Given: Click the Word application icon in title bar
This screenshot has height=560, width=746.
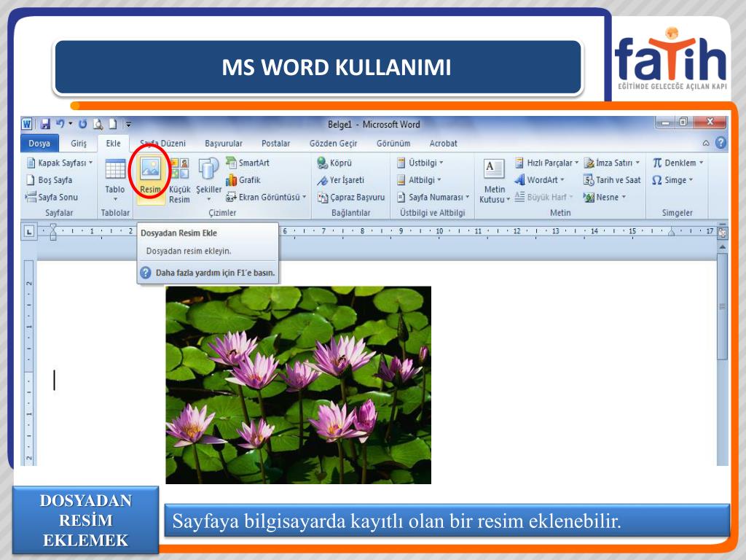Looking at the screenshot, I should tap(27, 124).
